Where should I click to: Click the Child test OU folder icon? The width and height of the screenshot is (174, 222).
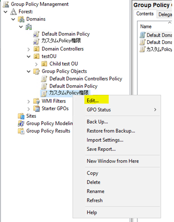coord(44,64)
